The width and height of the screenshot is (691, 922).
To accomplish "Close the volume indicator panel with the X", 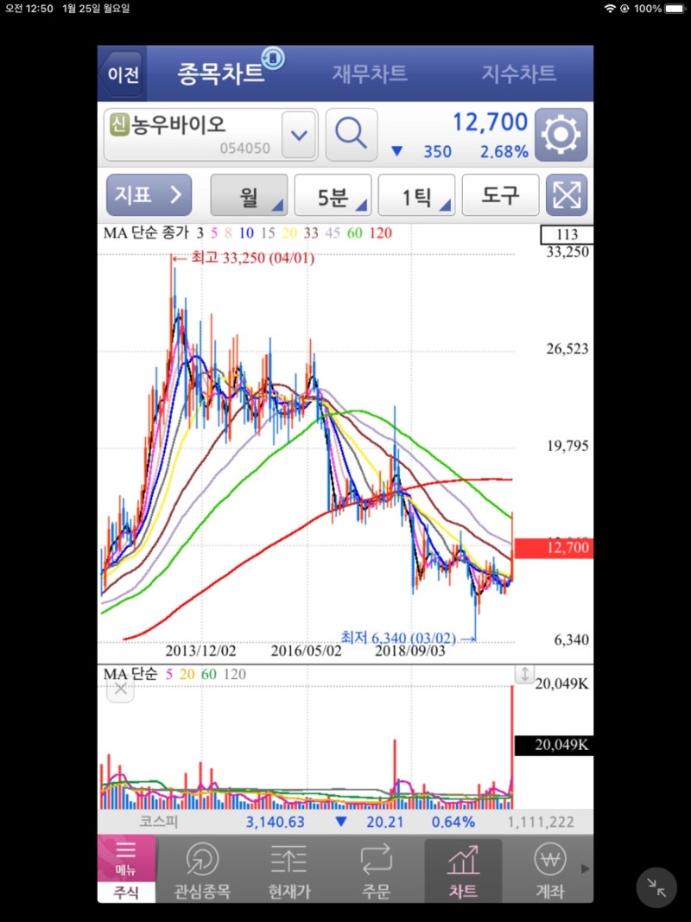I will [120, 689].
